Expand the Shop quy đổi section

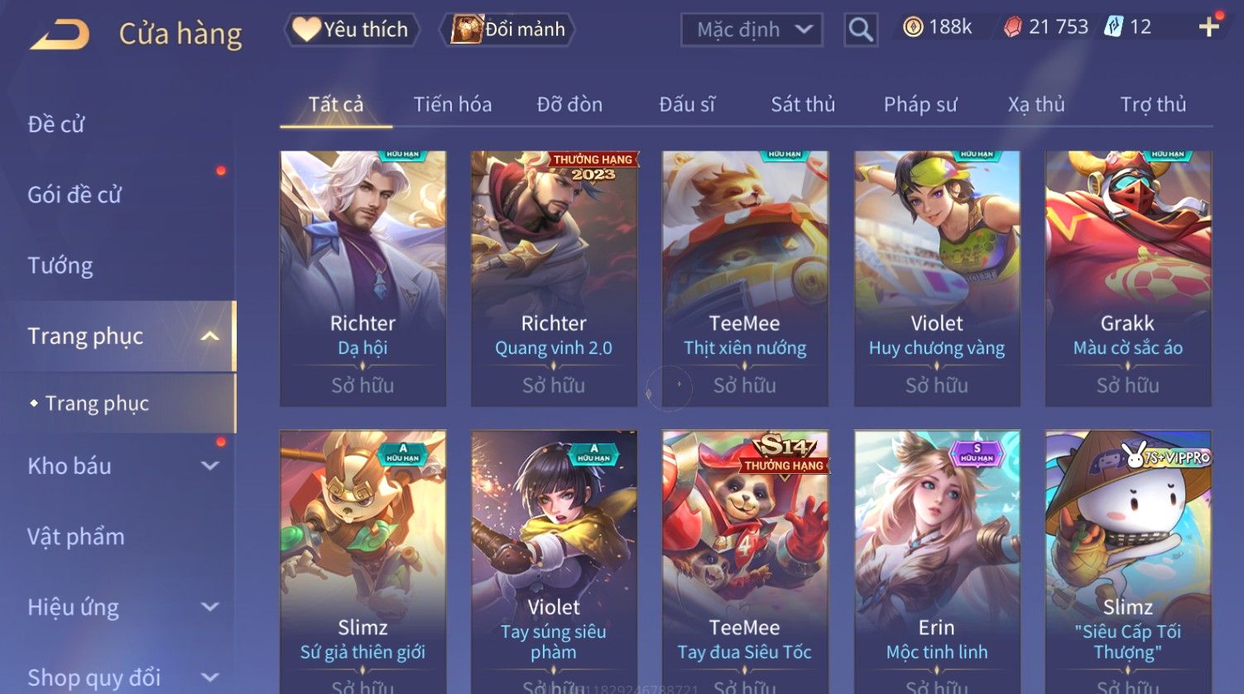point(210,677)
